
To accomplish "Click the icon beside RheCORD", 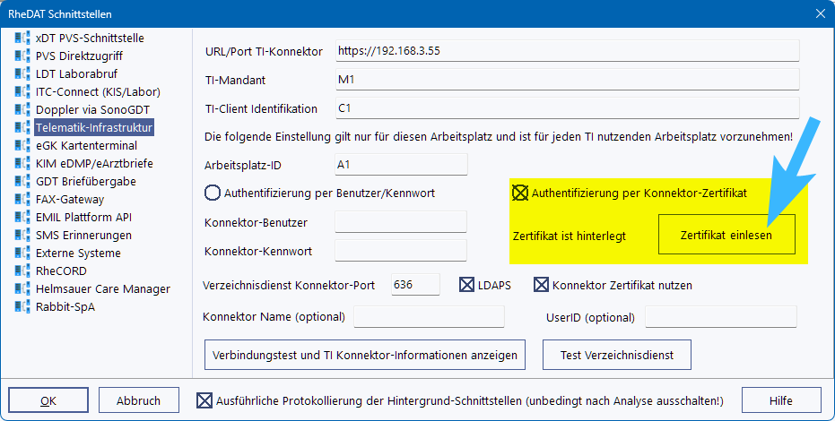I will [x=22, y=271].
